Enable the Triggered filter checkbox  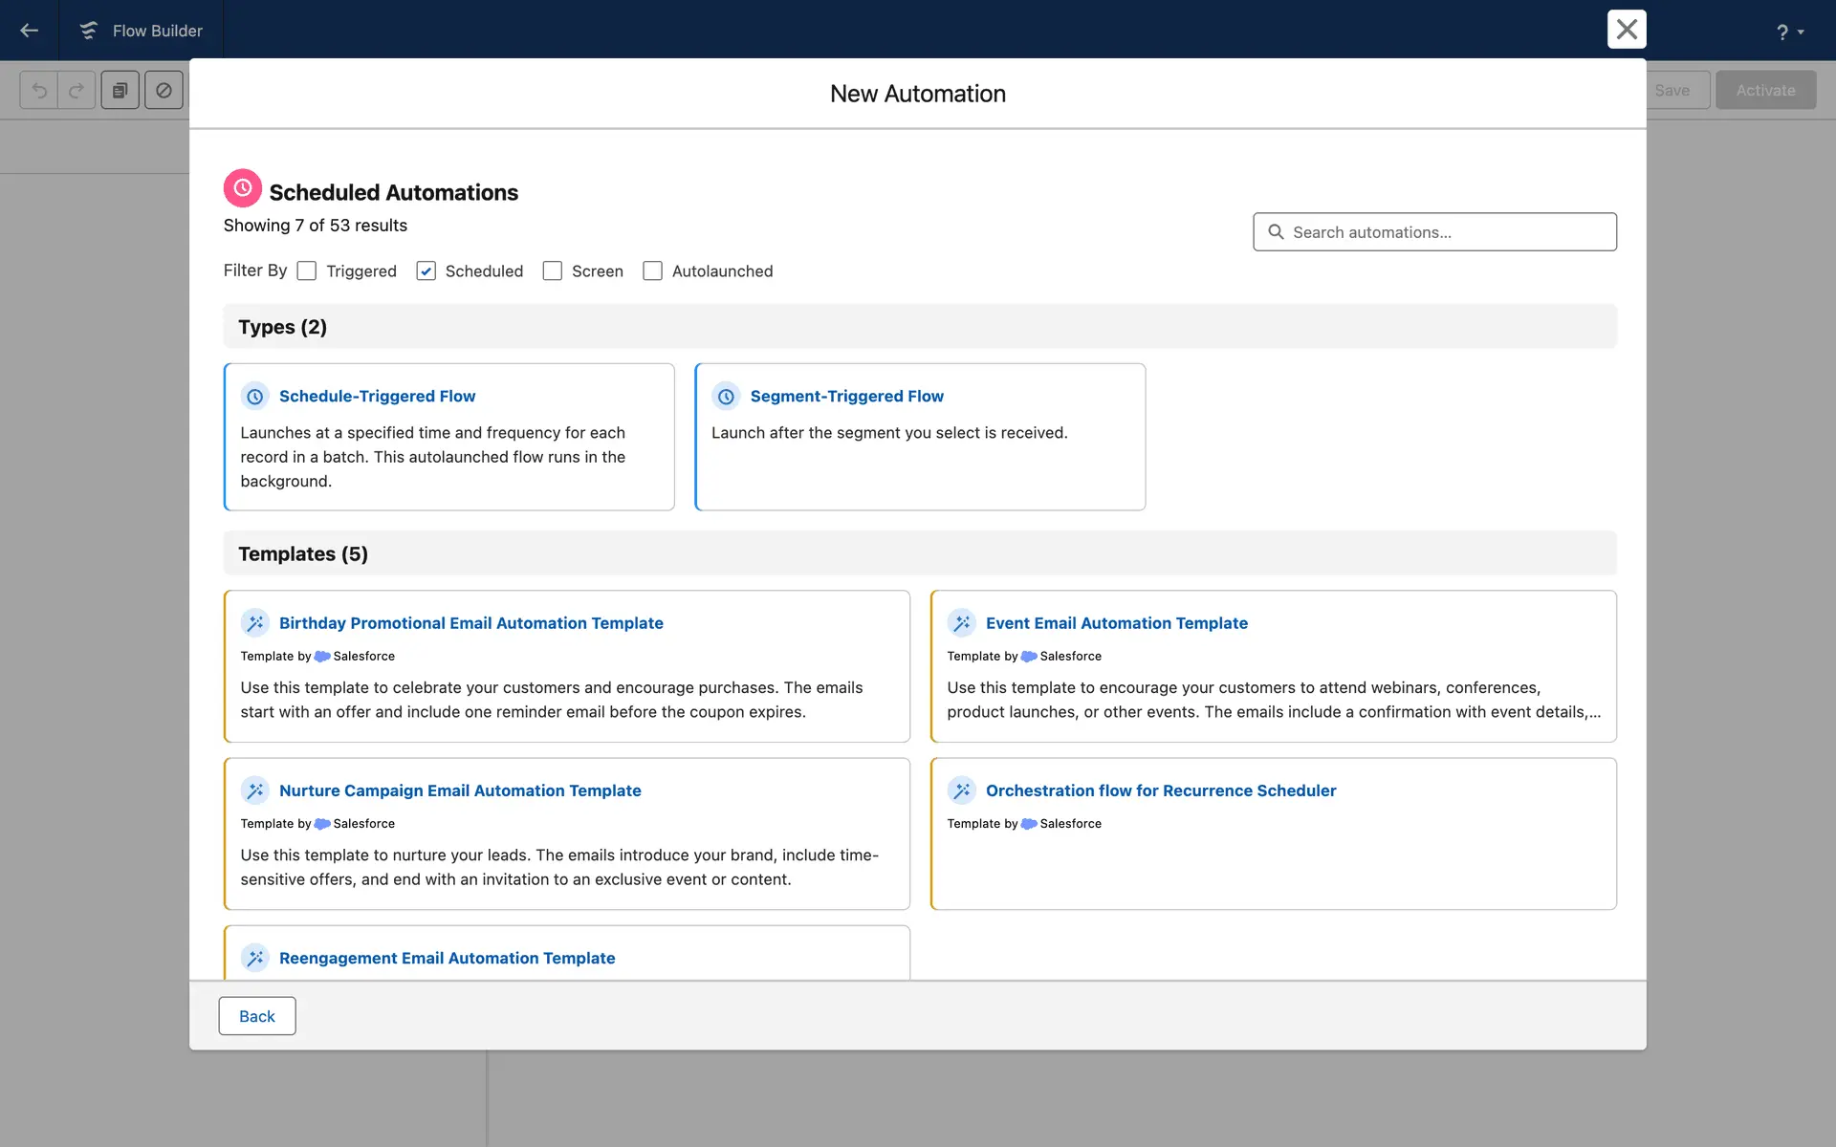click(307, 271)
